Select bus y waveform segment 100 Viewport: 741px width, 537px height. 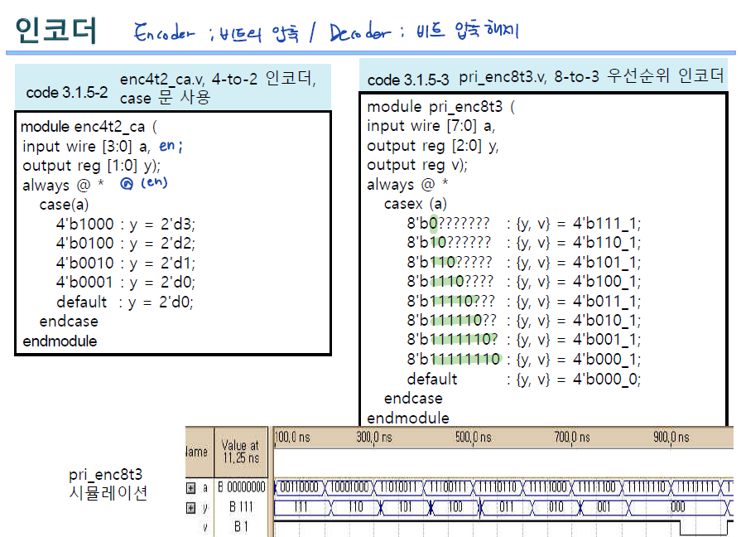click(455, 508)
